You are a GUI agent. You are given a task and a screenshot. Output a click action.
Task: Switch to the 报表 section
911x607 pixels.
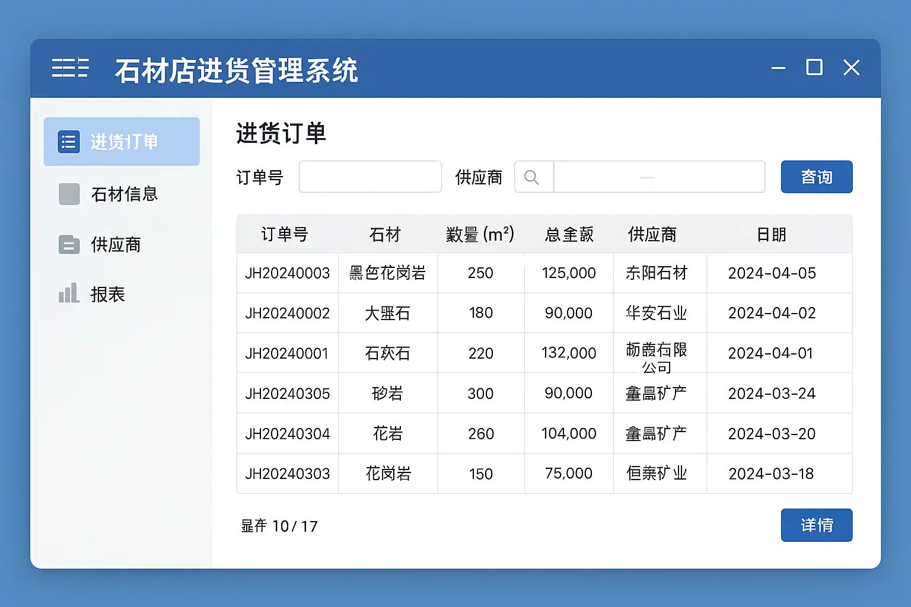point(107,295)
